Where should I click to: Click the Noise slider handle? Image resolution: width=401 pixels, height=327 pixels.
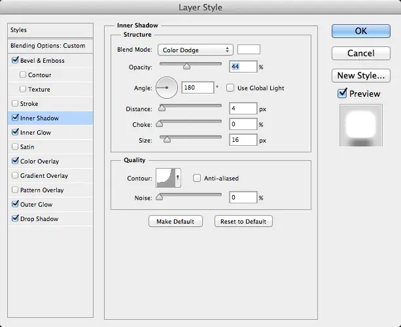[x=159, y=197]
